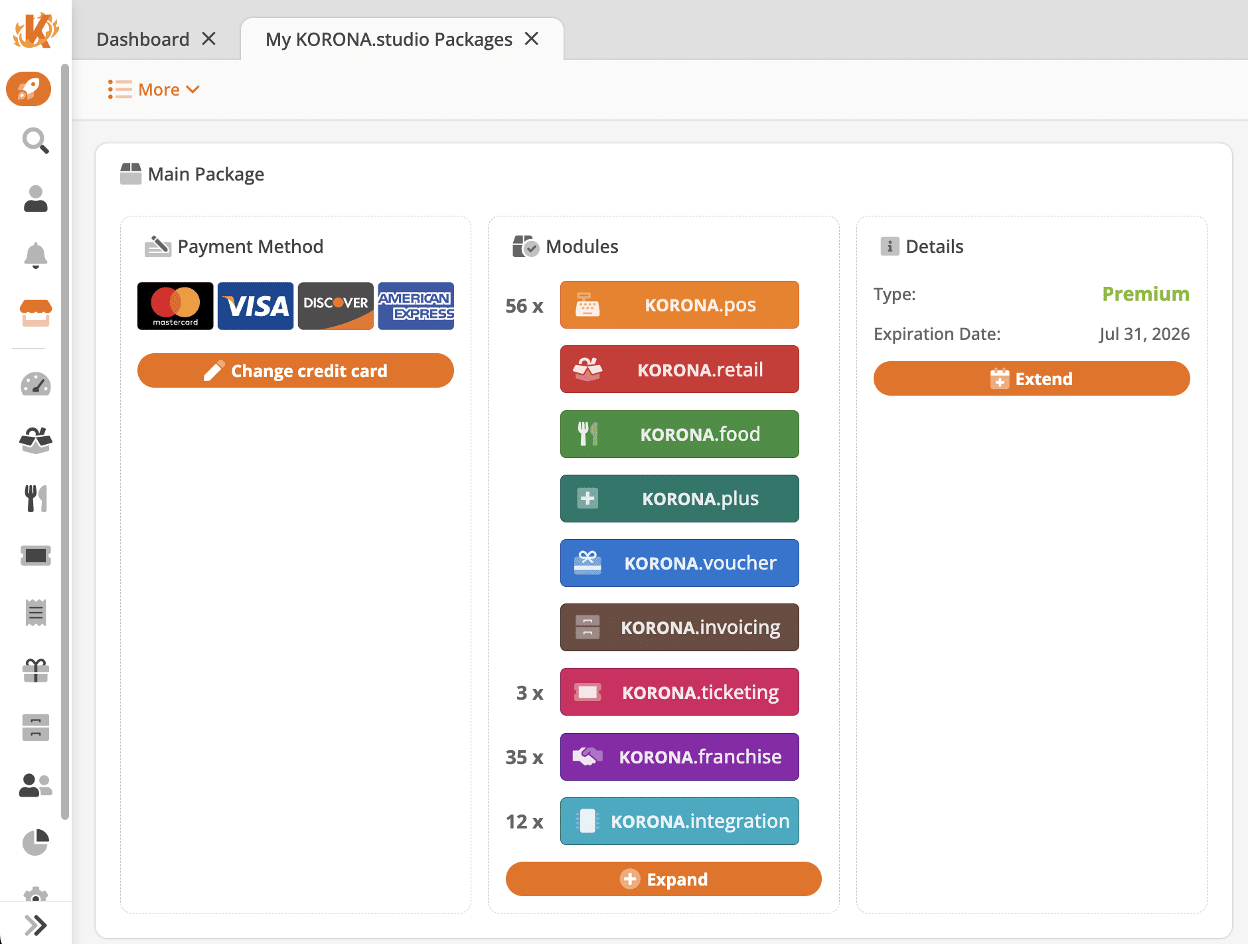1248x944 pixels.
Task: Click the user account sidebar icon
Action: [x=35, y=198]
